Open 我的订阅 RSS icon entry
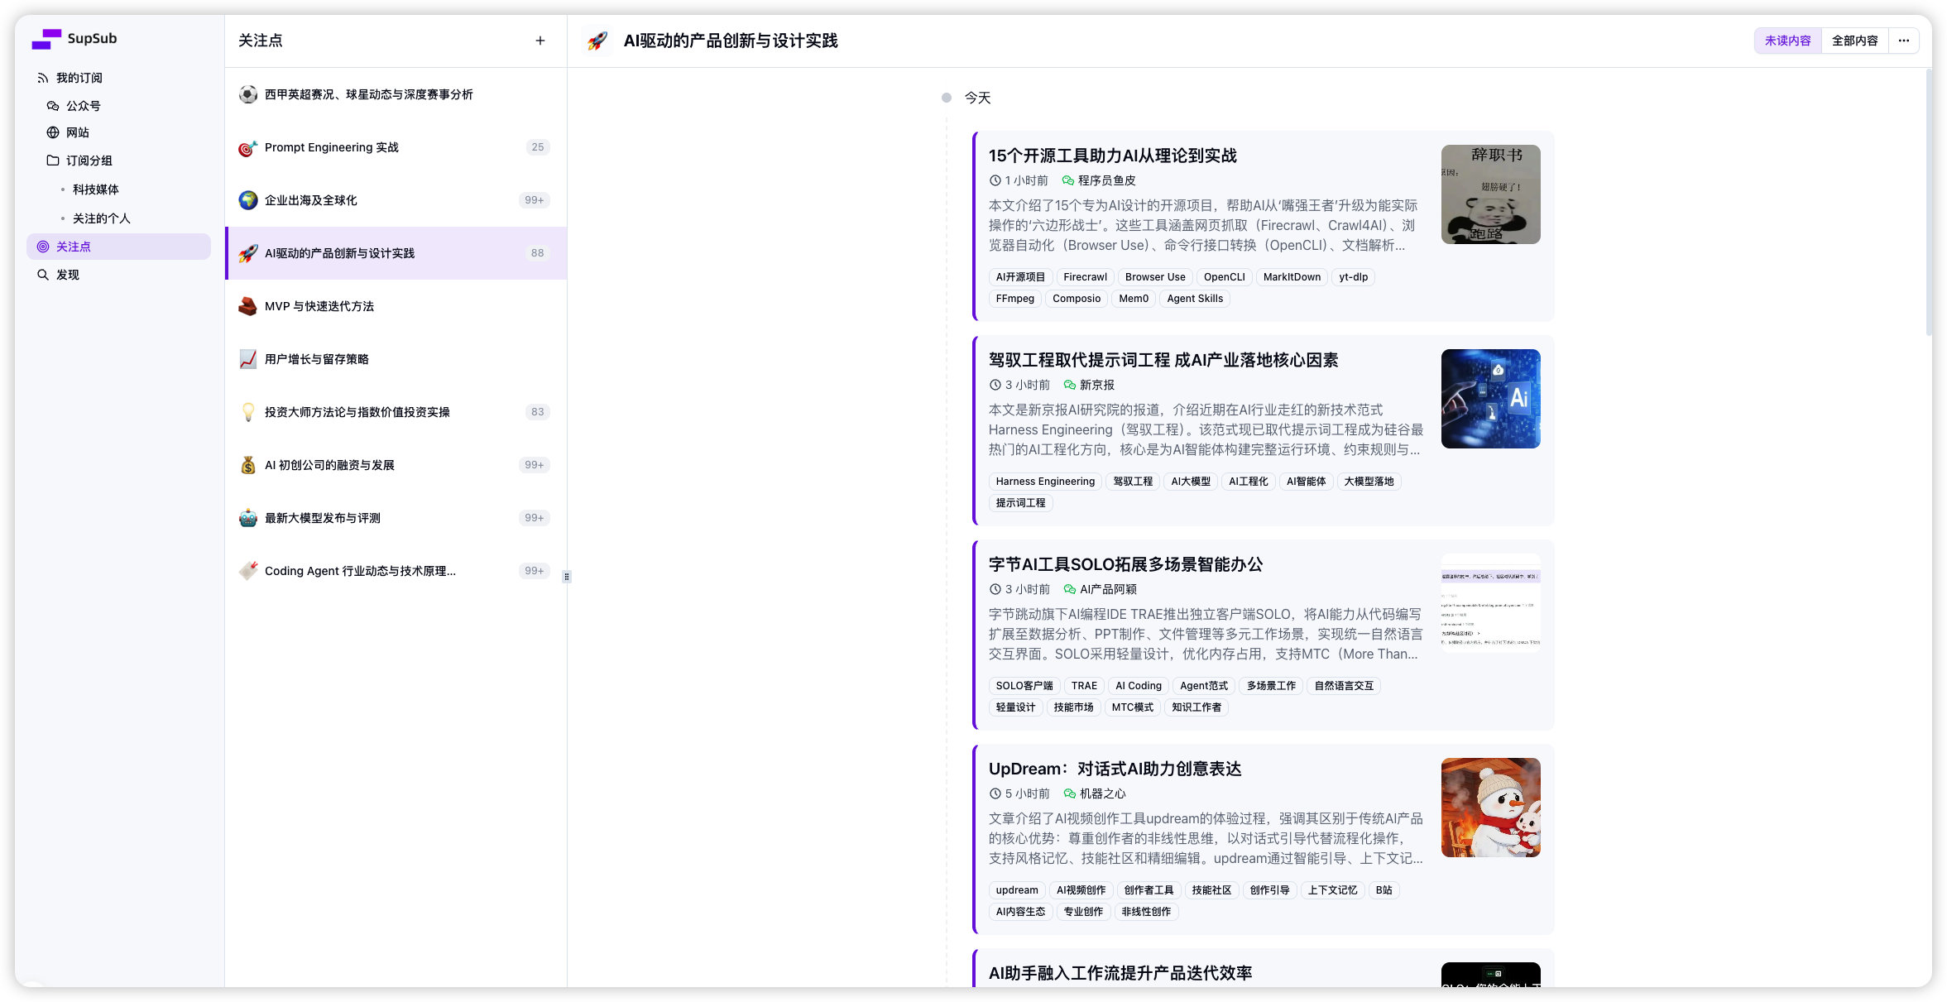Screen dimensions: 1947x1002 click(43, 78)
